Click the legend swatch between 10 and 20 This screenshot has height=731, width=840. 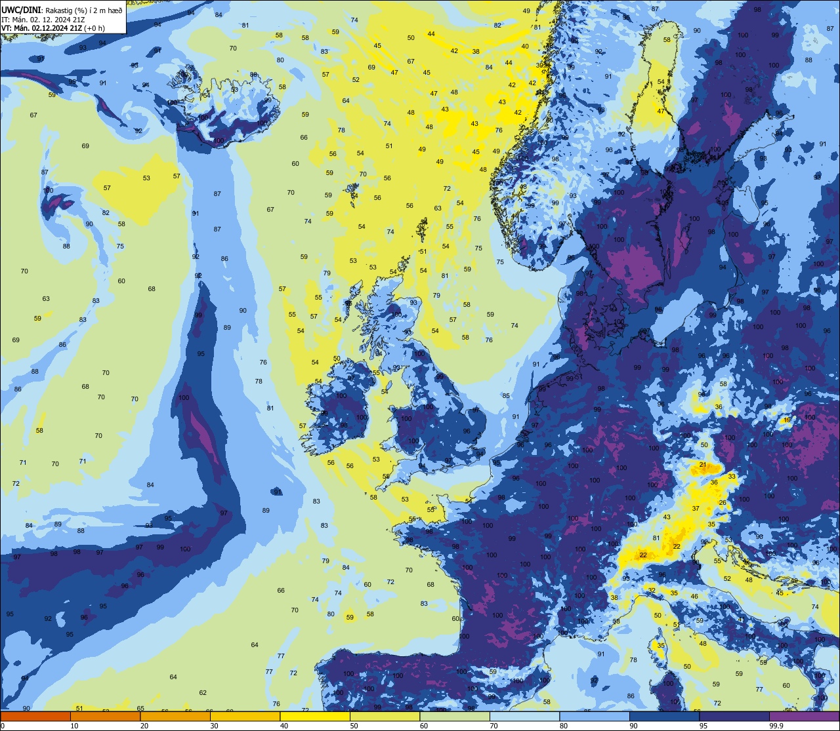pos(105,716)
